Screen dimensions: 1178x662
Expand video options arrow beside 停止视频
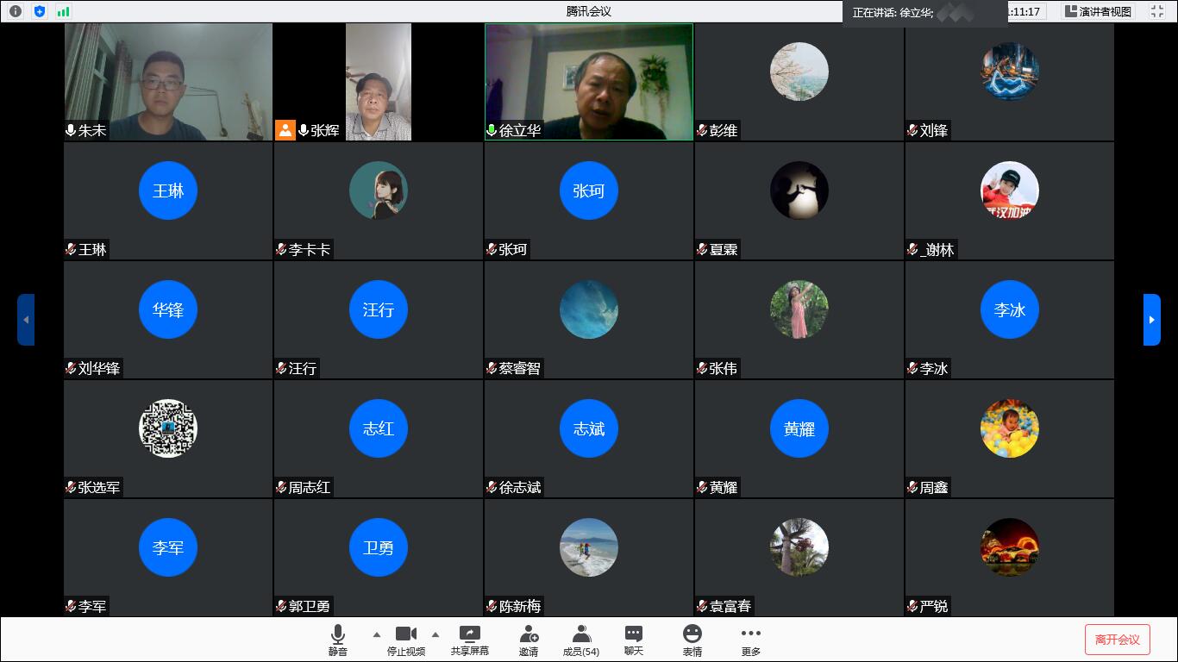[435, 634]
